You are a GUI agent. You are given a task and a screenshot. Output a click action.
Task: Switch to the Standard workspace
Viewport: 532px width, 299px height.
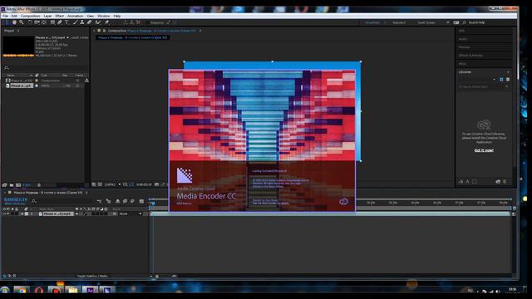click(x=399, y=22)
